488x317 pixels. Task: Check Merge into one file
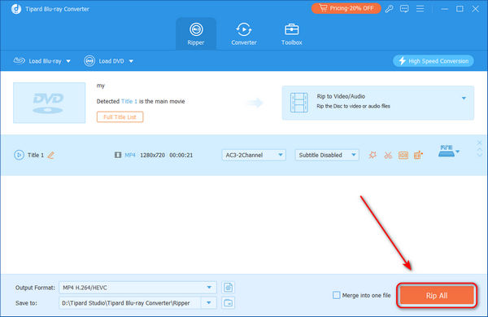tap(337, 295)
